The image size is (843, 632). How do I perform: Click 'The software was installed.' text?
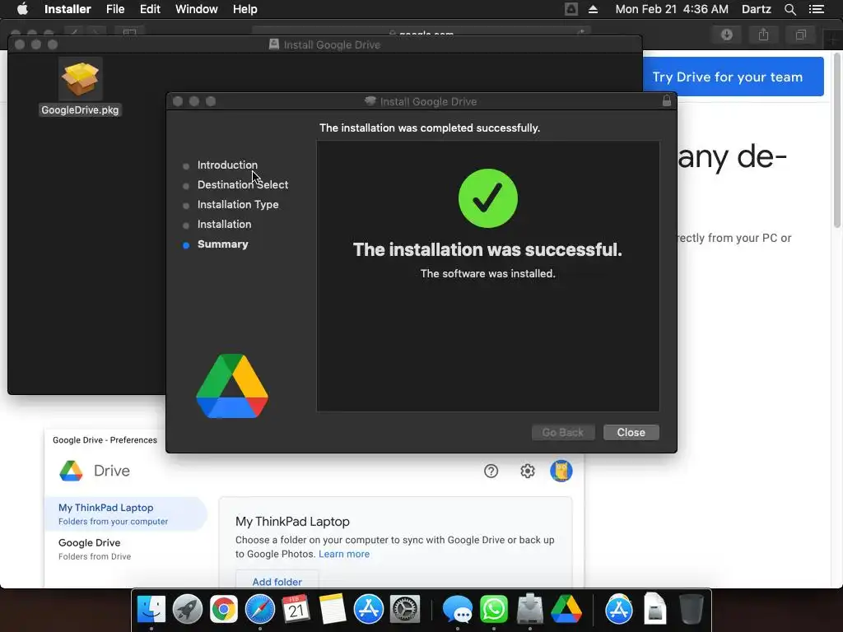tap(487, 273)
